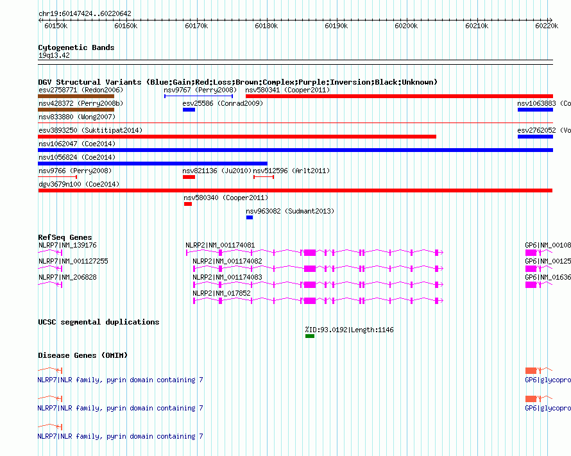Click the third NLRP7 OMIM disease gene link
This screenshot has width=571, height=456.
(x=120, y=436)
